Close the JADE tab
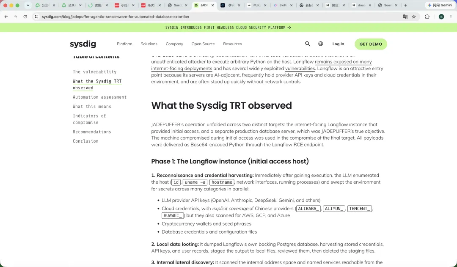The image size is (457, 267). pyautogui.click(x=212, y=5)
